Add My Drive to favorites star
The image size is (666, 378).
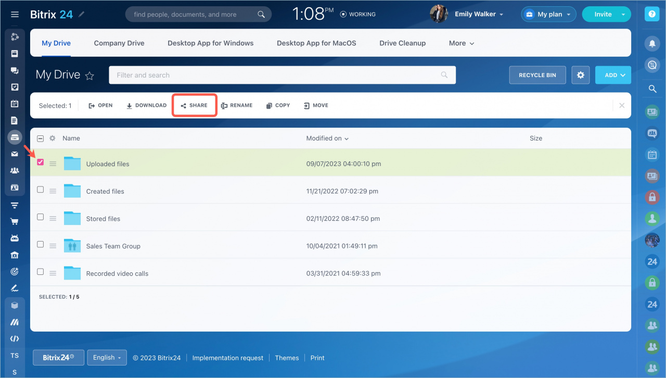[89, 75]
